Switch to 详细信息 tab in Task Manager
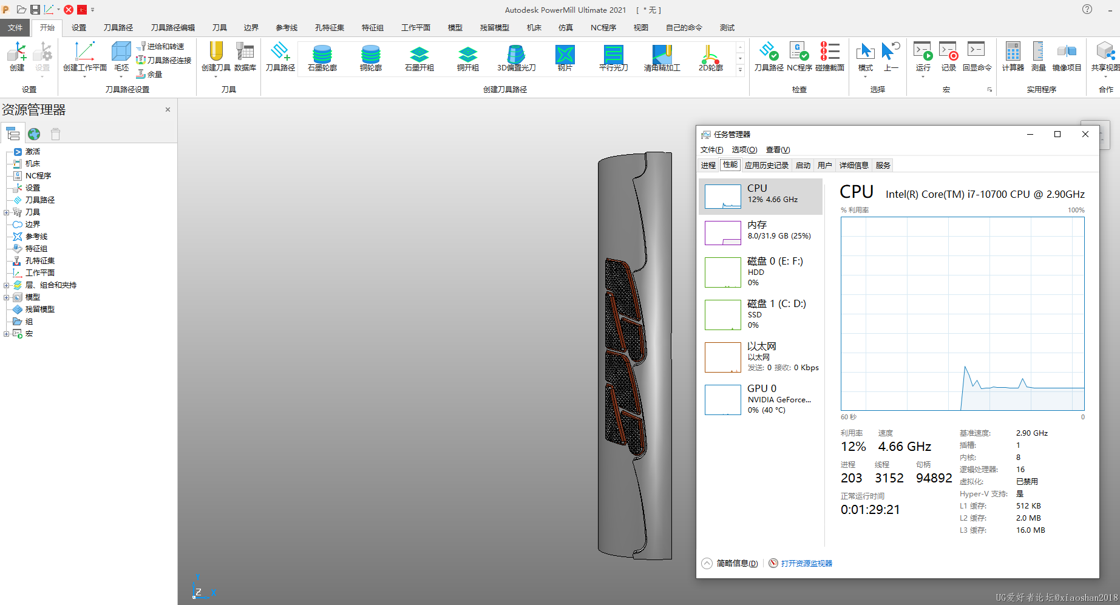The width and height of the screenshot is (1120, 605). click(x=854, y=165)
